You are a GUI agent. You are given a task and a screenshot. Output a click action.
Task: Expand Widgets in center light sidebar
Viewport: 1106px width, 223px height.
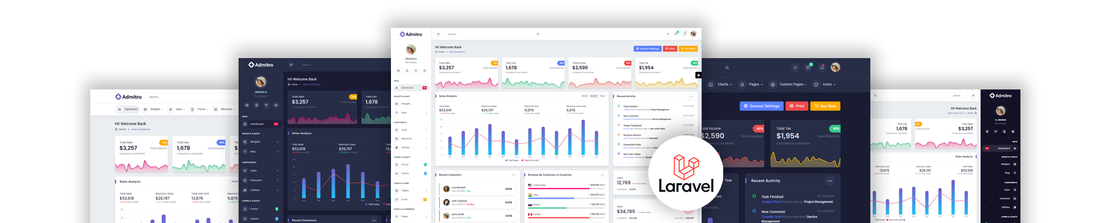411,104
